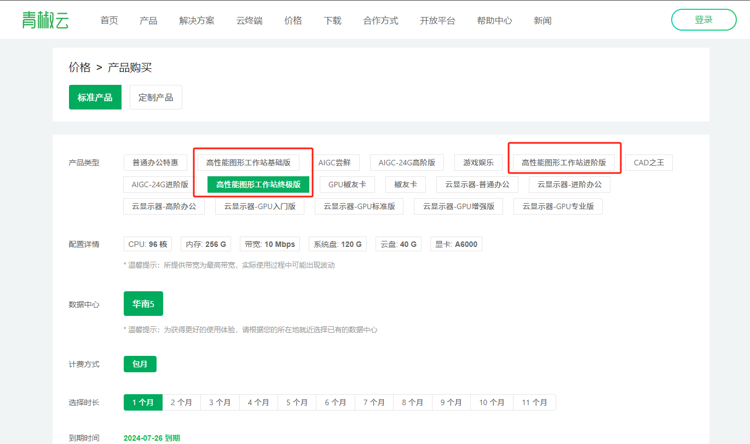Select 云显示器-普通办公 product type
Viewport: 750px width, 444px height.
click(477, 184)
